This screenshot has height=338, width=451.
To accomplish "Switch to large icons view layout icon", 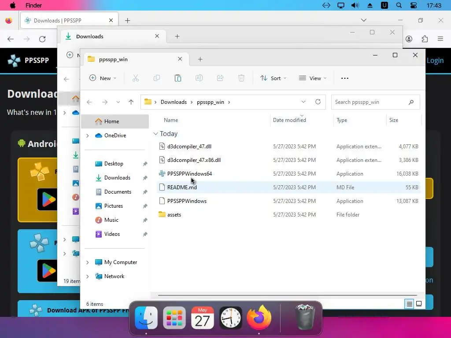I will (x=419, y=304).
